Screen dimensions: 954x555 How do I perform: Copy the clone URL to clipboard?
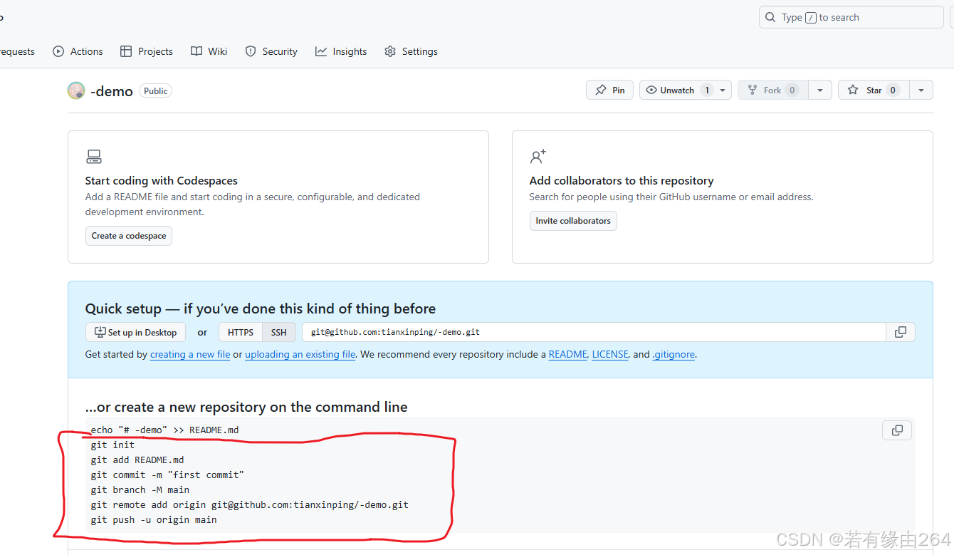(901, 332)
